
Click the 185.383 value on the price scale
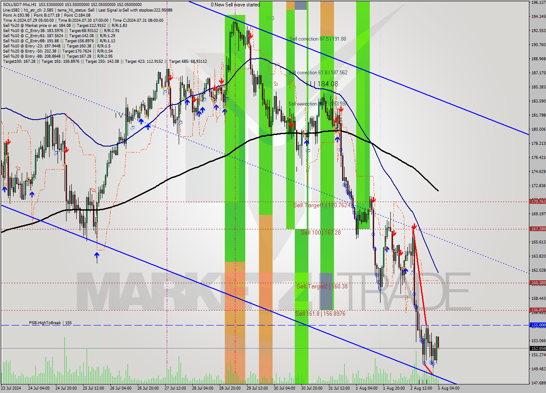pyautogui.click(x=538, y=87)
